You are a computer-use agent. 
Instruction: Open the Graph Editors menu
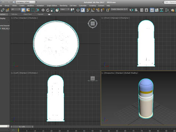coord(52,5)
